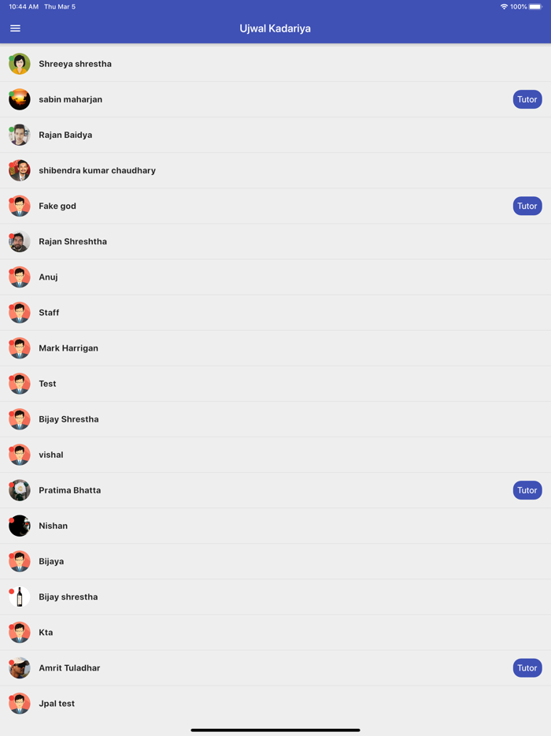Open the vishal contact row
Image resolution: width=551 pixels, height=736 pixels.
click(x=275, y=455)
